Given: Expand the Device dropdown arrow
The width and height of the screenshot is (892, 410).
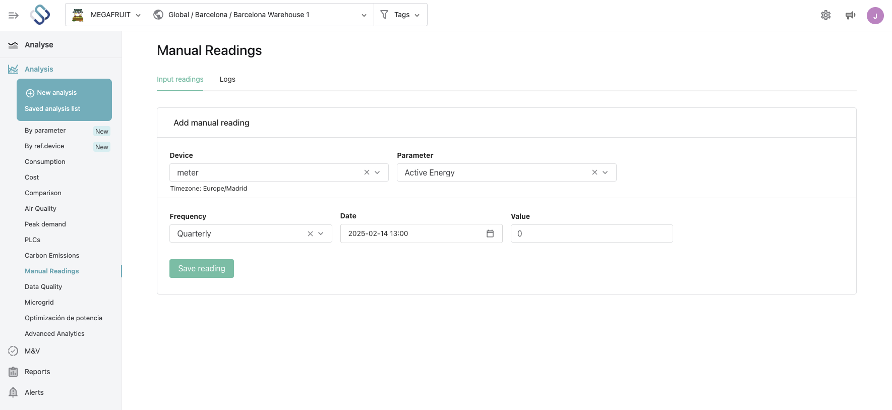Looking at the screenshot, I should click(377, 172).
